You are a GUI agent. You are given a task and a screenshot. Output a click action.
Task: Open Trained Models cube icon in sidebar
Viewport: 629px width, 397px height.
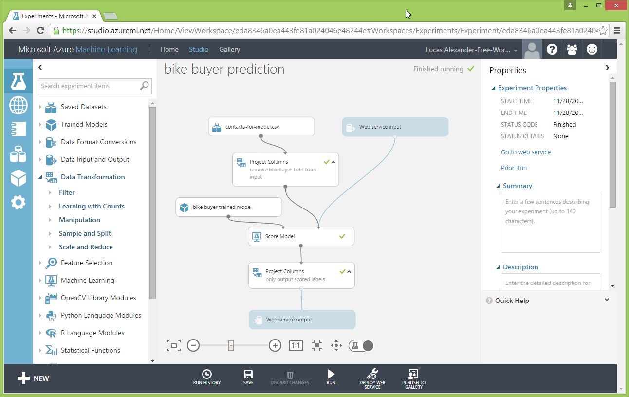click(x=18, y=178)
